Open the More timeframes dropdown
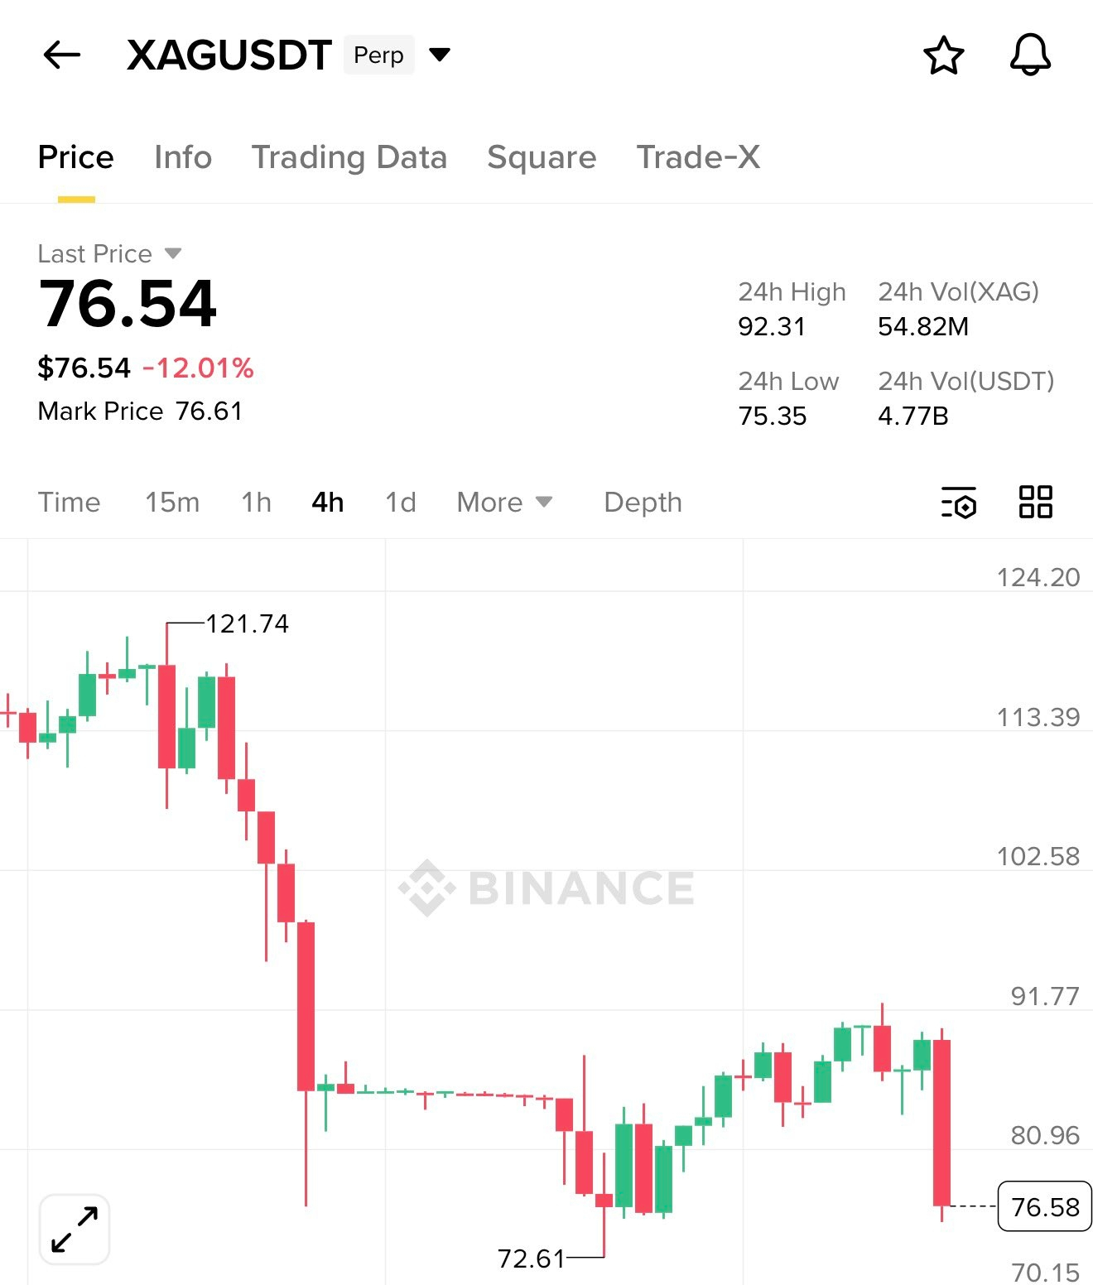This screenshot has width=1093, height=1285. click(504, 503)
